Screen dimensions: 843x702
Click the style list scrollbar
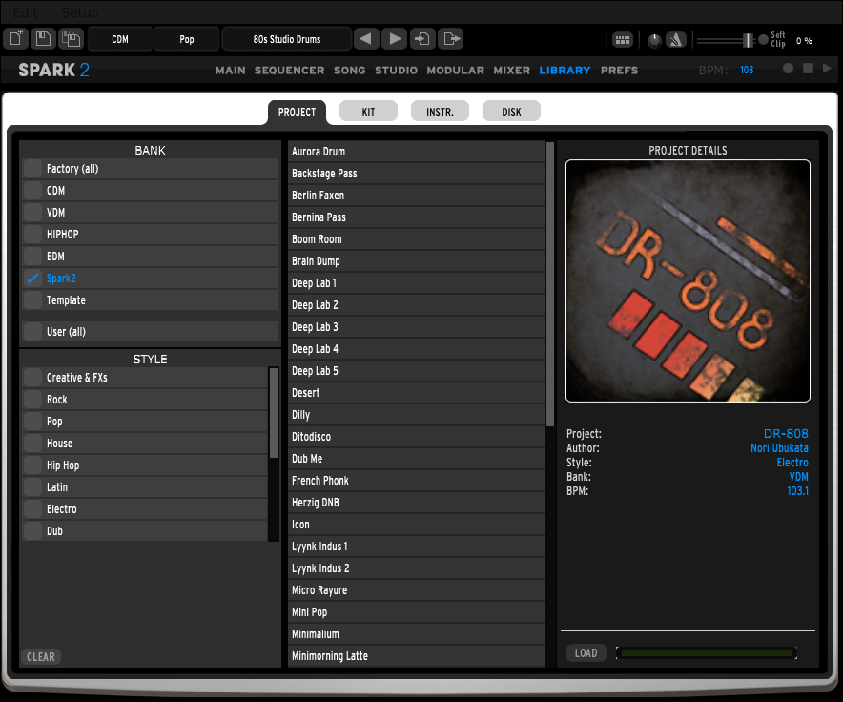(273, 413)
